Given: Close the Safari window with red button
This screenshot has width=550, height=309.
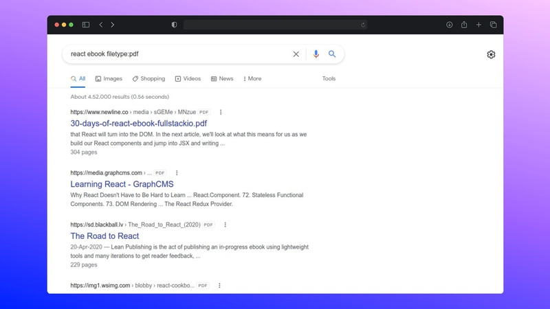Looking at the screenshot, I should coord(56,25).
